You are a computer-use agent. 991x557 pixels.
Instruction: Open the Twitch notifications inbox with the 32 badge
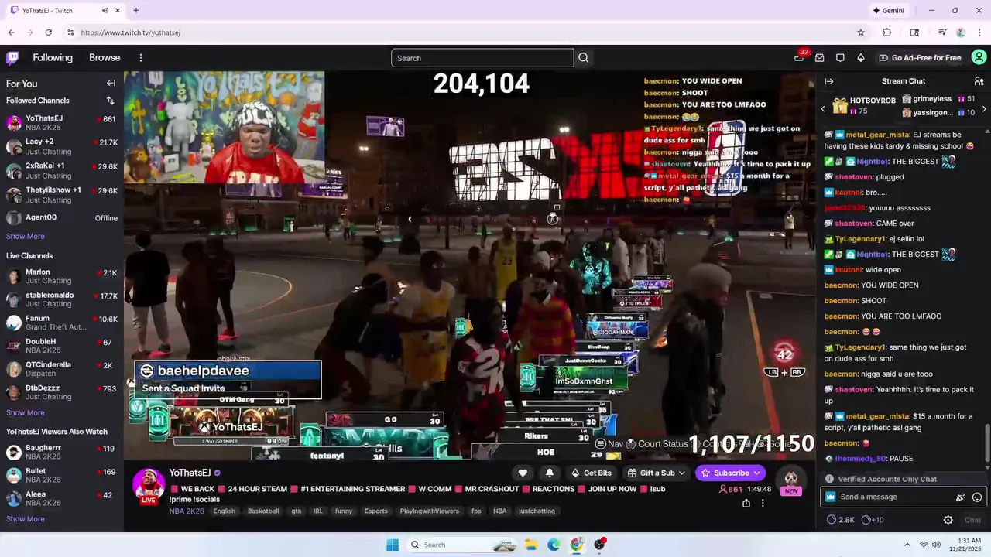pyautogui.click(x=799, y=57)
